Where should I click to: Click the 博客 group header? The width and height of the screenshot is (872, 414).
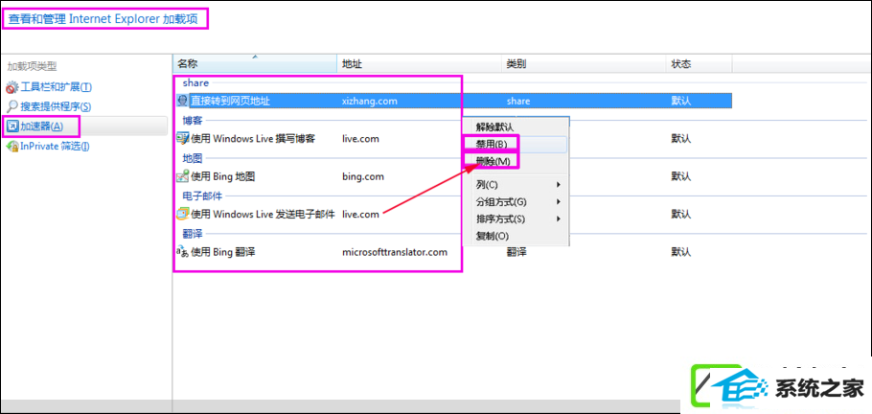pos(193,120)
